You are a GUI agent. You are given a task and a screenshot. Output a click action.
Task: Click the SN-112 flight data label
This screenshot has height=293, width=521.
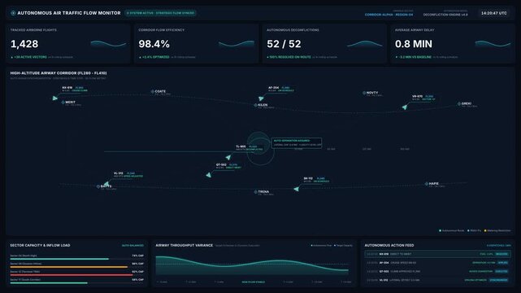316,180
